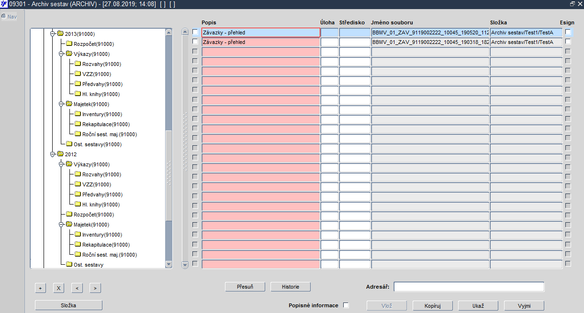584x313 pixels.
Task: Click the Kopíruj button
Action: pyautogui.click(x=432, y=305)
